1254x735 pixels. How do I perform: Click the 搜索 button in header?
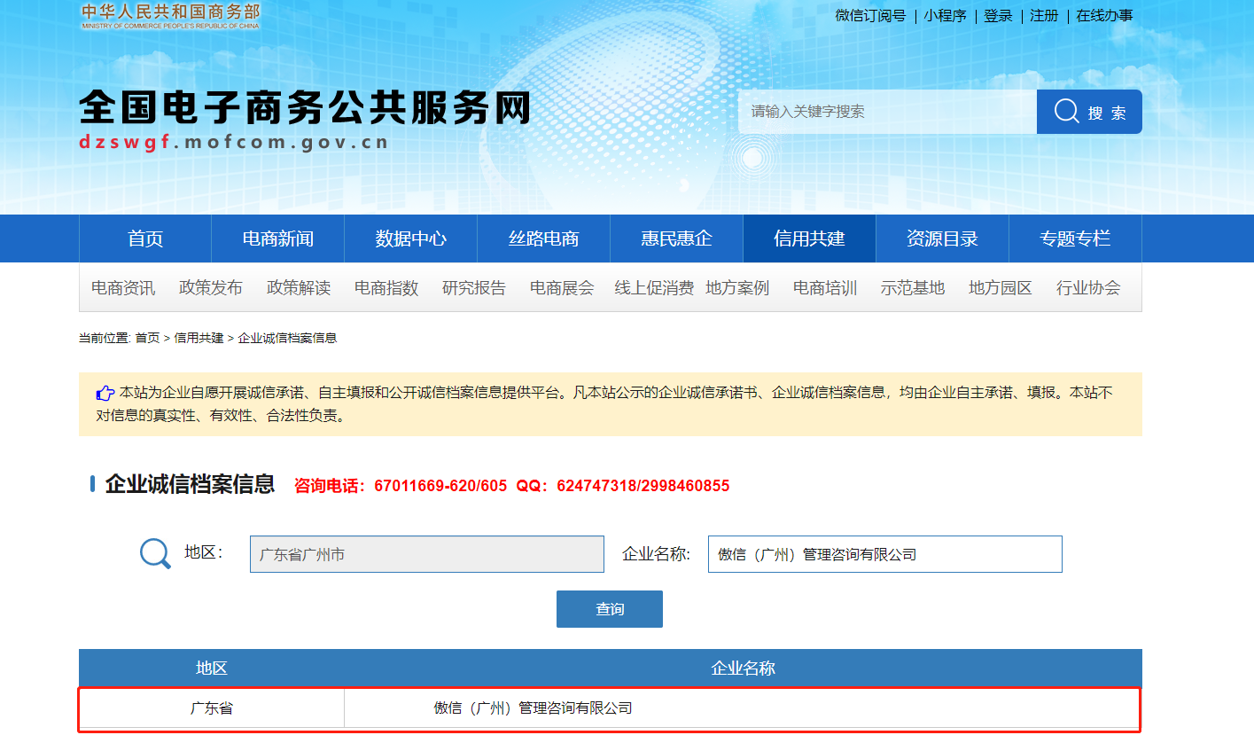[x=1089, y=112]
